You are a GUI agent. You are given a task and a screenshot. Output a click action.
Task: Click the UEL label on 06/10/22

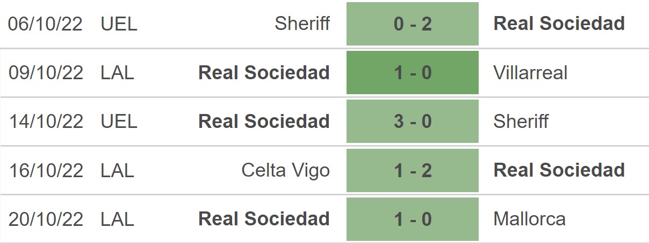click(x=119, y=24)
